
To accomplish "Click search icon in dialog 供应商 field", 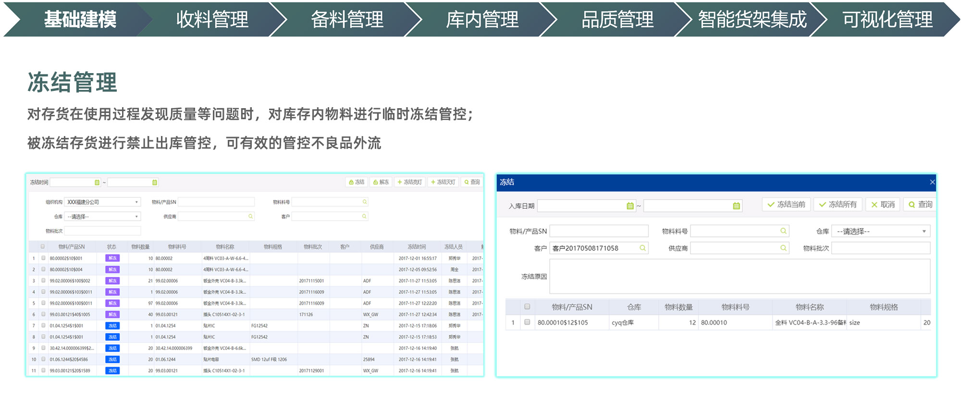I will point(783,248).
